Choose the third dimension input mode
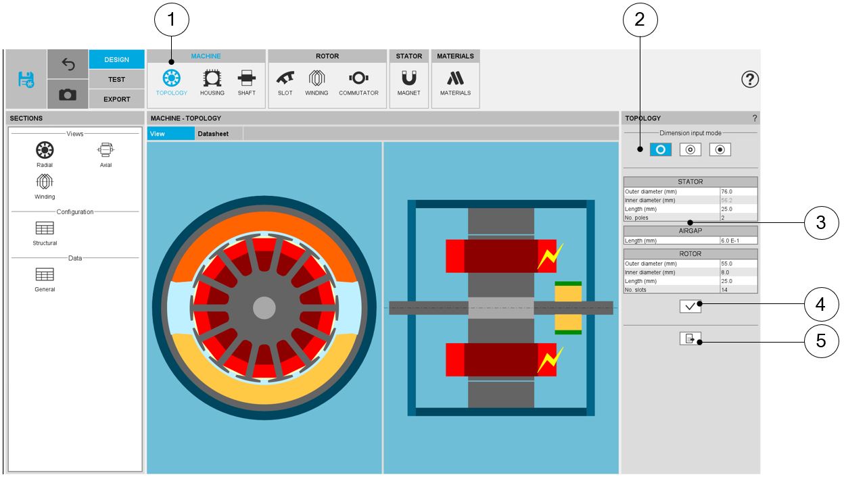This screenshot has width=844, height=477. click(x=720, y=150)
